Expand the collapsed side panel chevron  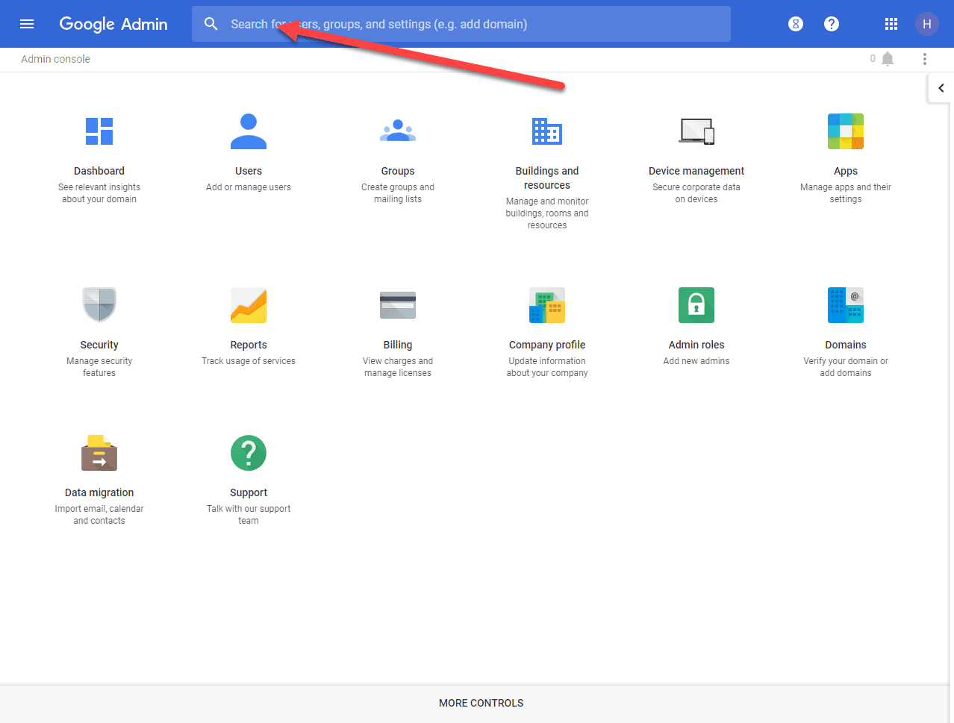coord(941,88)
